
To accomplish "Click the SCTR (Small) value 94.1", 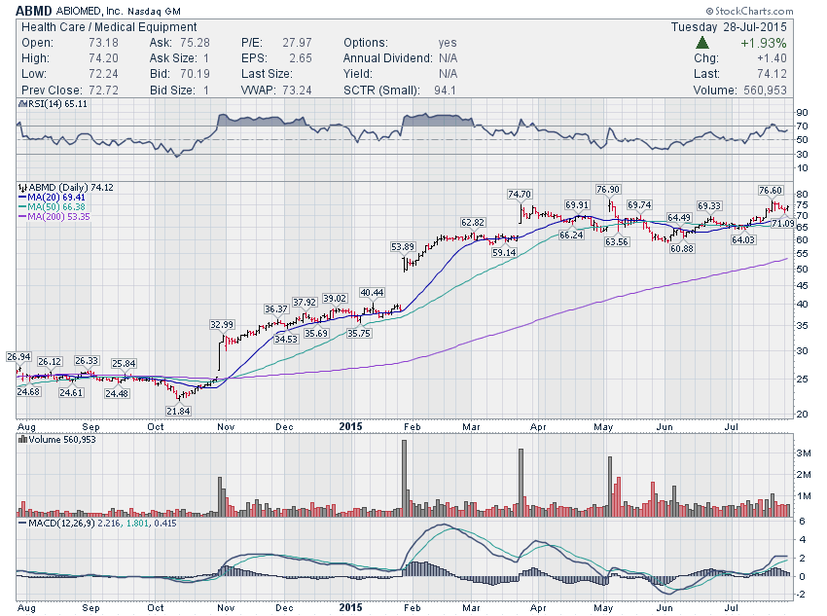I will [446, 91].
